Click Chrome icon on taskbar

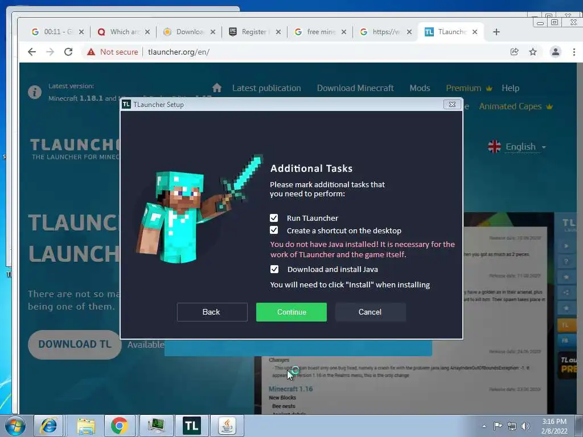tap(120, 426)
